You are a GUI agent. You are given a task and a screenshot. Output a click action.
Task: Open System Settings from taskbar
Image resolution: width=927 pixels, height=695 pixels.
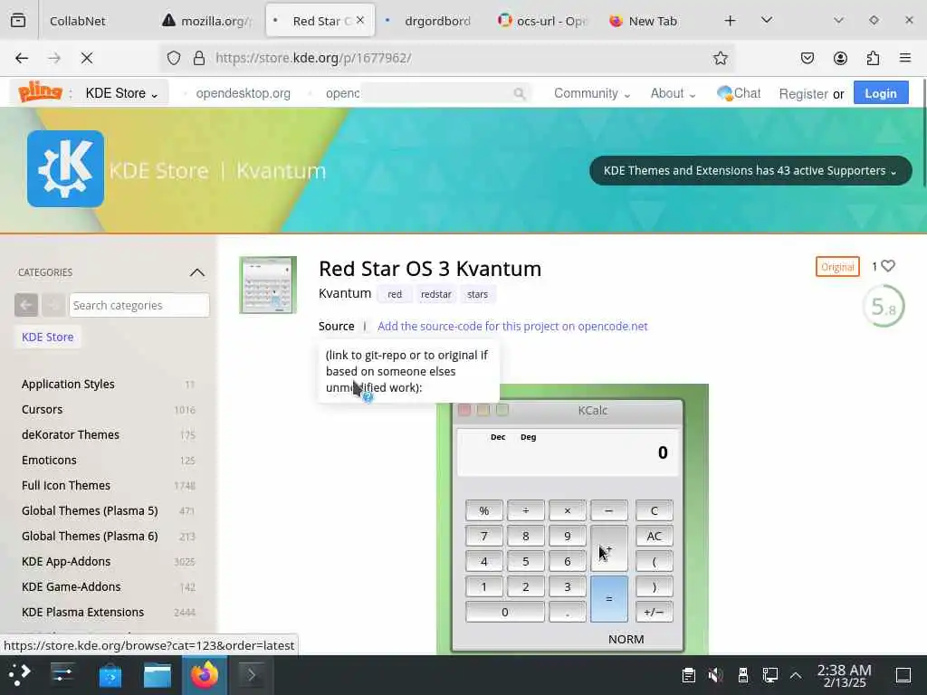pyautogui.click(x=62, y=675)
